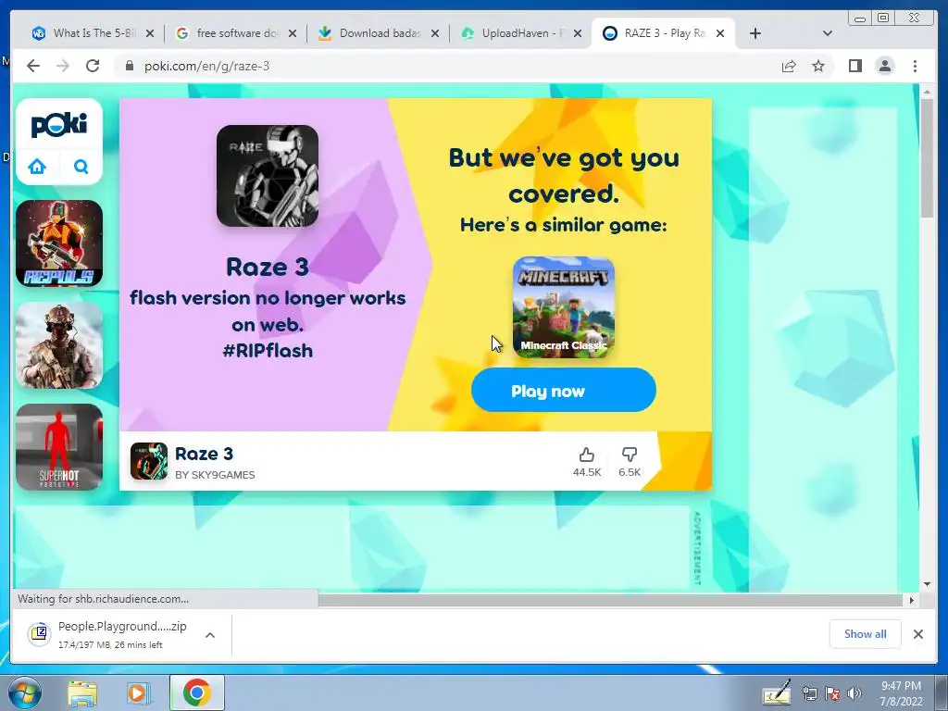Screen dimensions: 948x711
Task: Select the Minecraft Classic game tile
Action: coord(564,307)
